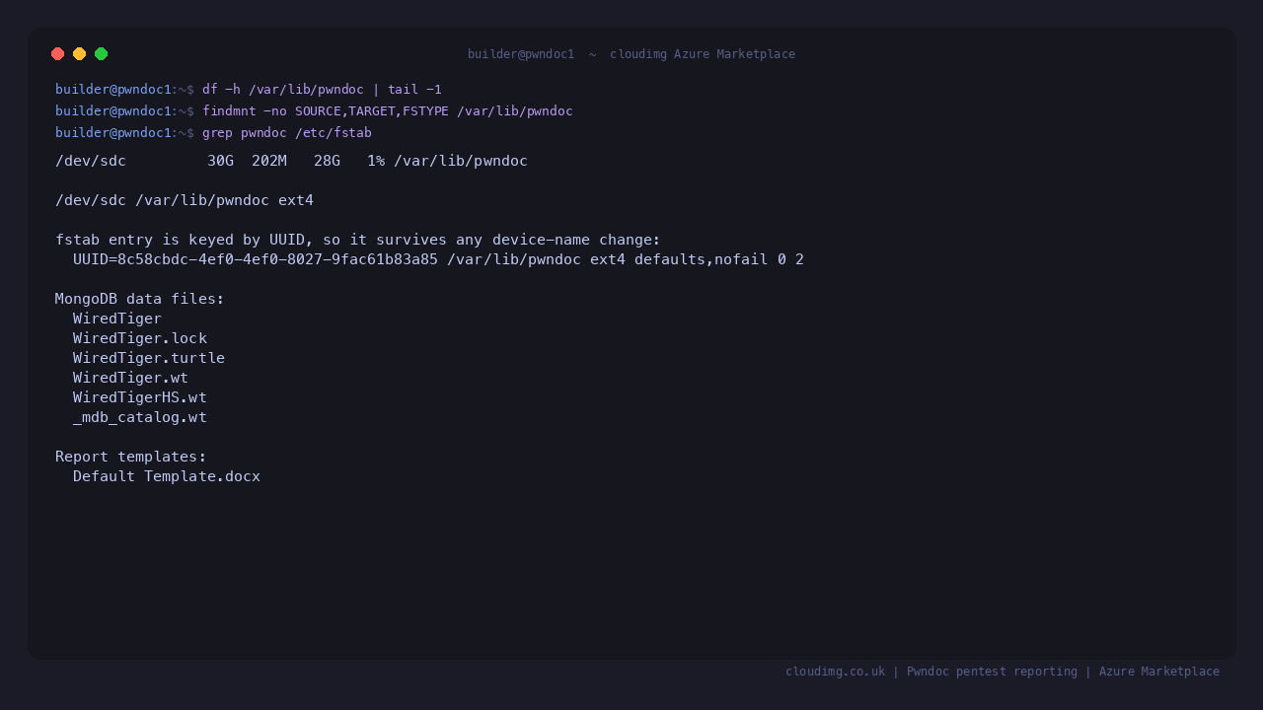Click the 'WiredTiger.lock' file entry
The height and width of the screenshot is (710, 1263).
[140, 338]
